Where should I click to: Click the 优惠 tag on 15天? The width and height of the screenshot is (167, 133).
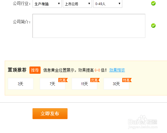tap(95, 80)
